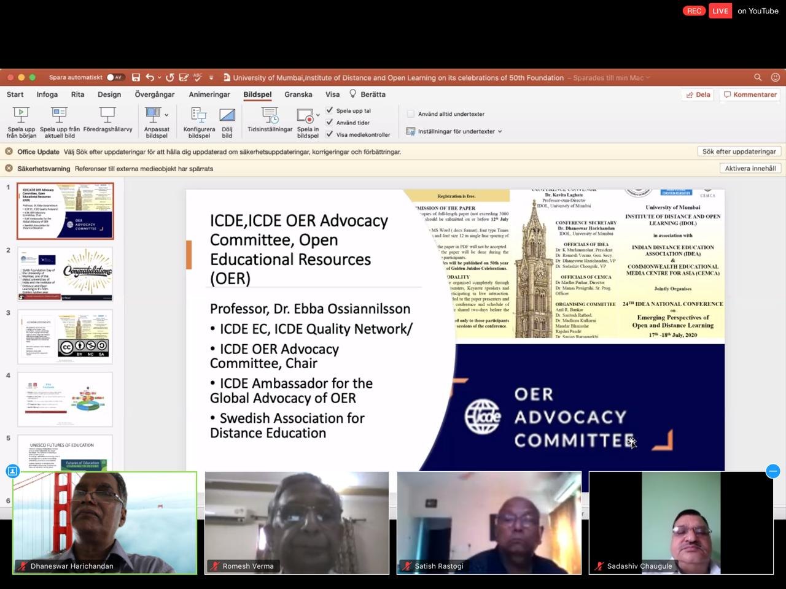Select slide 2 Congratulations thumbnail

point(66,274)
